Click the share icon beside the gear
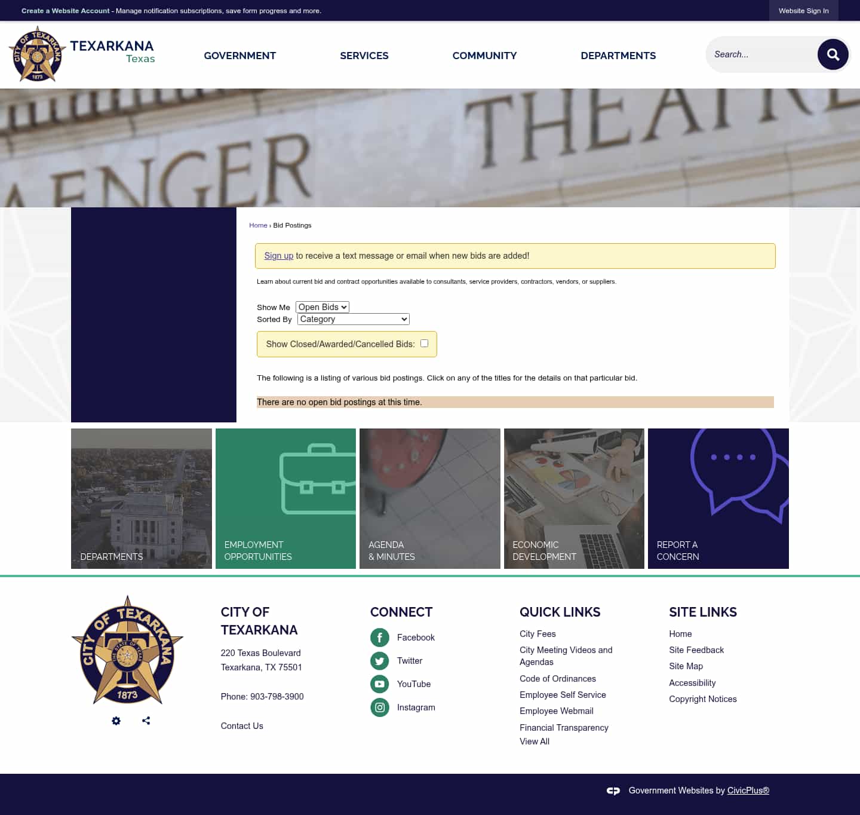 coord(146,721)
